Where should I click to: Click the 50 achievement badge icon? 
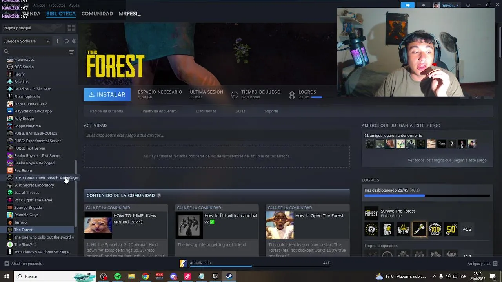(x=451, y=229)
